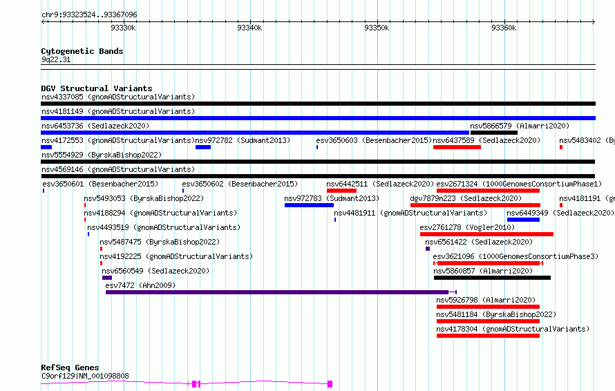Click the nsv5483402 variant label
615x391 pixels.
tap(587, 140)
